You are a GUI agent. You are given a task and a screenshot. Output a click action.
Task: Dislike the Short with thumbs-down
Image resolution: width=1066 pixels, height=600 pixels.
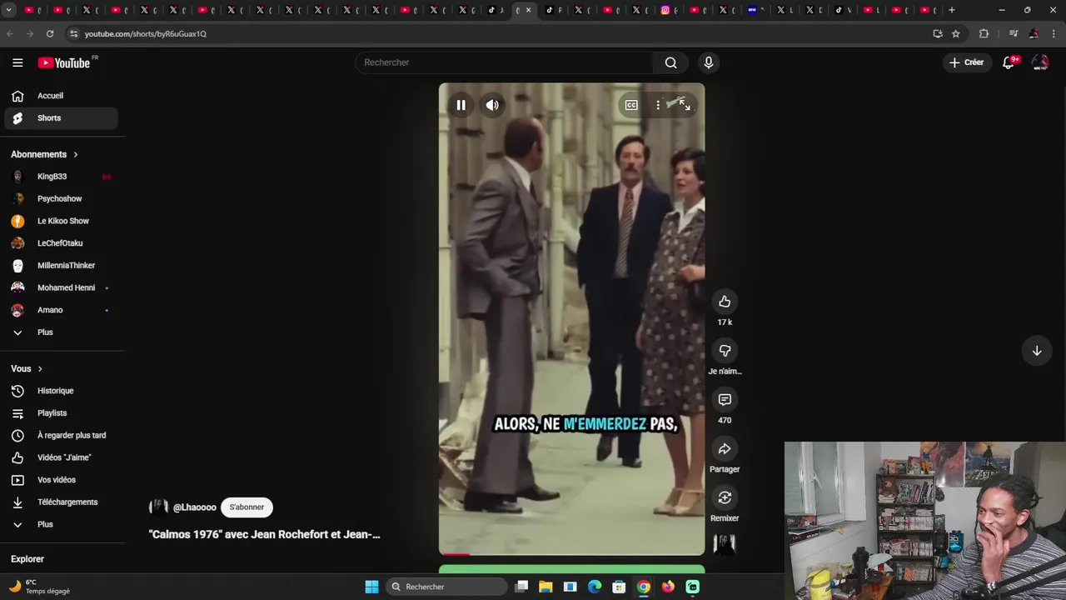point(725,351)
